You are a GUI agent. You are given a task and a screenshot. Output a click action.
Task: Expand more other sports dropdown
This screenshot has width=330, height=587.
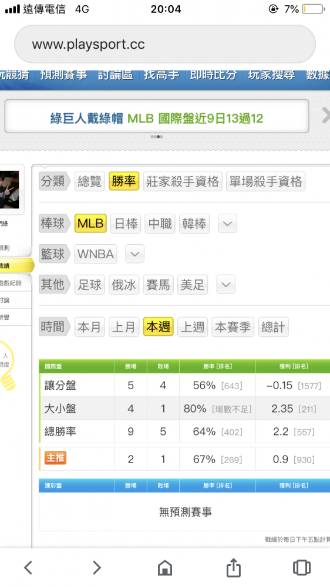point(226,285)
